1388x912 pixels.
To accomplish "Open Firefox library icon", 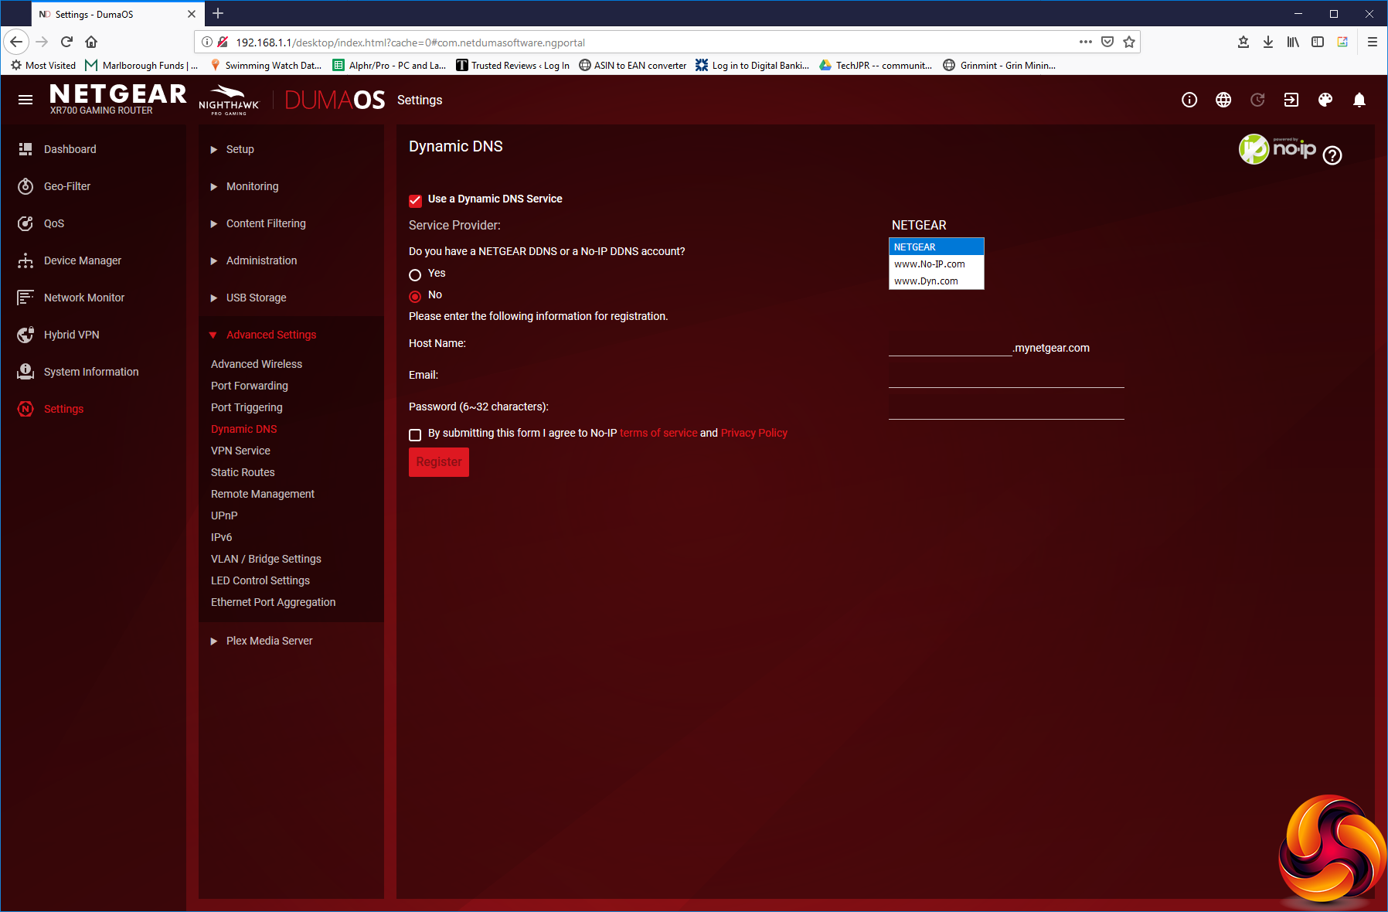I will 1293,42.
